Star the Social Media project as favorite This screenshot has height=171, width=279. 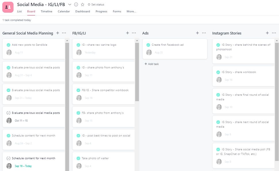coord(82,4)
